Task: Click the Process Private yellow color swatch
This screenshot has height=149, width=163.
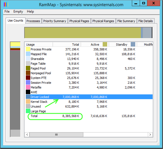Action: pyautogui.click(x=28, y=49)
